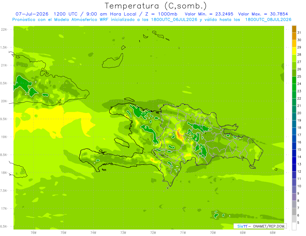Click the legend value "13"
The width and height of the screenshot is (306, 236).
tap(299, 164)
